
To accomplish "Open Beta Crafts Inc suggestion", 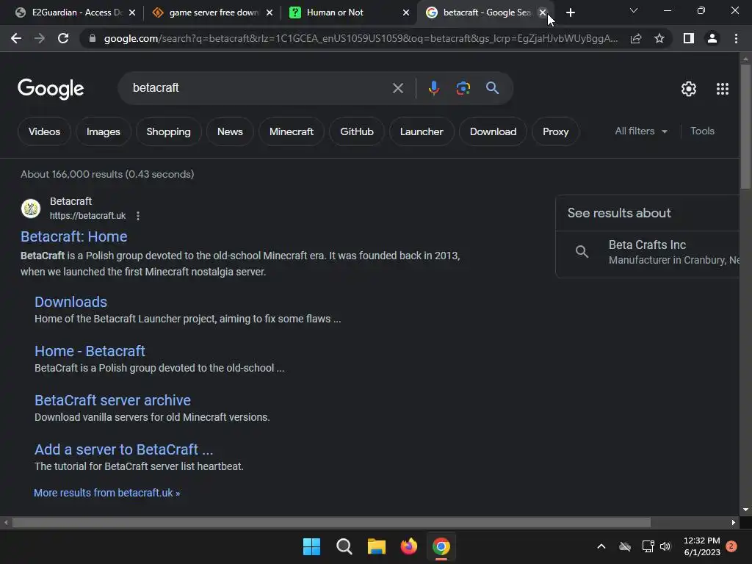I will 648,252.
